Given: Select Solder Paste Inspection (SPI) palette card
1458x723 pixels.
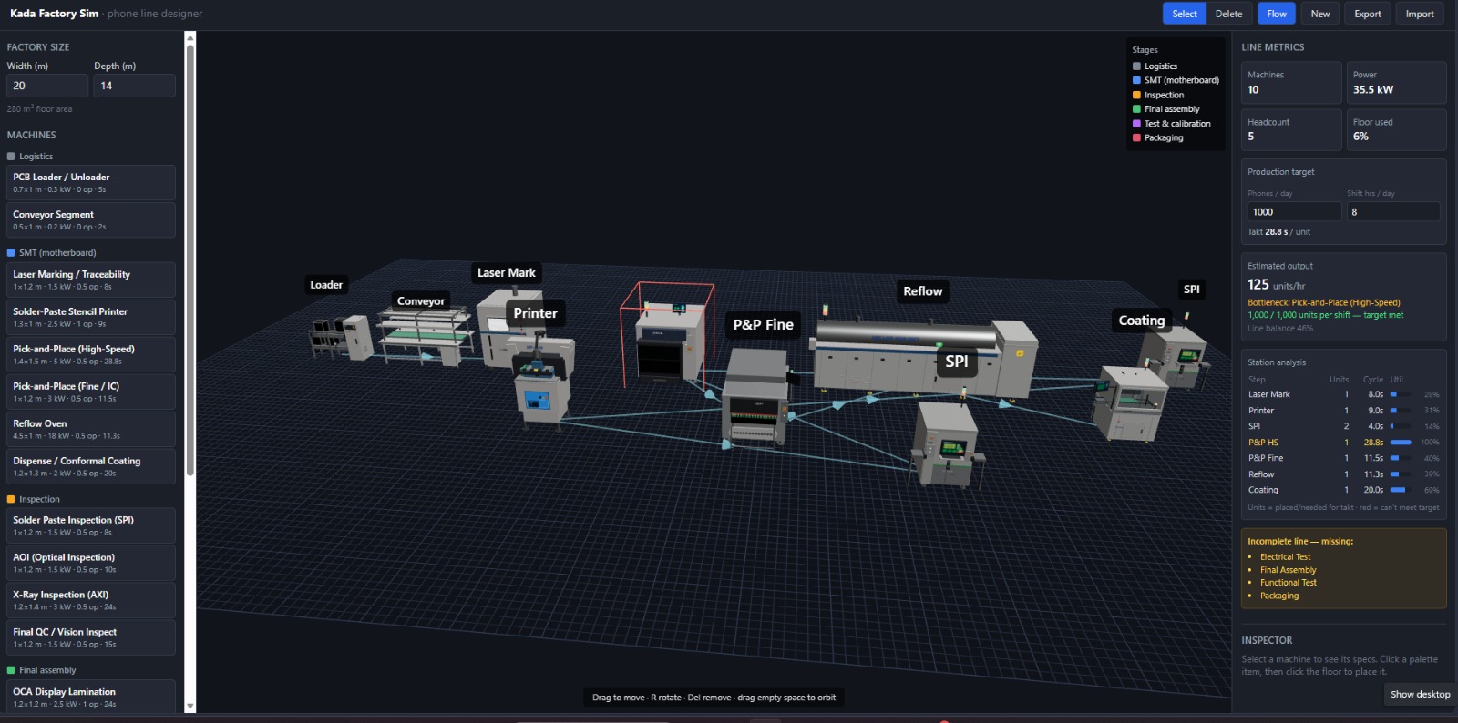Looking at the screenshot, I should 91,525.
